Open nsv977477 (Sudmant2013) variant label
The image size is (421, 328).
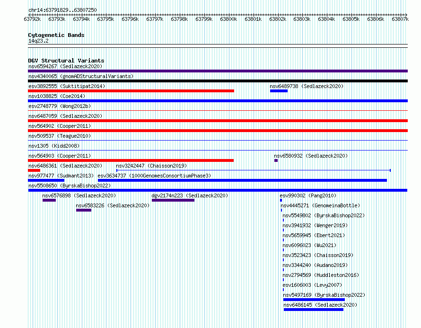pos(61,176)
